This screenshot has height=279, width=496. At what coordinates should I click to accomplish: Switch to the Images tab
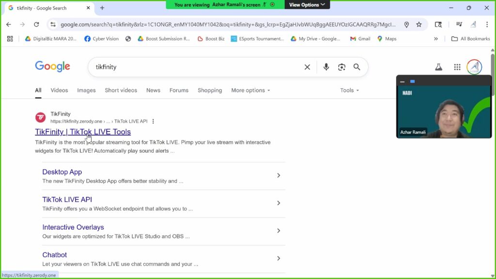click(86, 90)
